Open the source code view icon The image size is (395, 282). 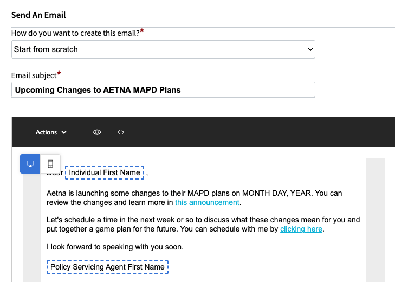(121, 132)
